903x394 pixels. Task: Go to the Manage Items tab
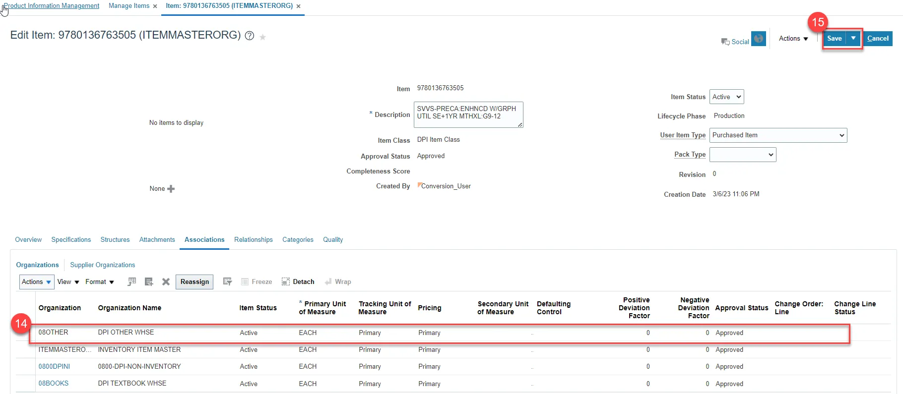129,6
